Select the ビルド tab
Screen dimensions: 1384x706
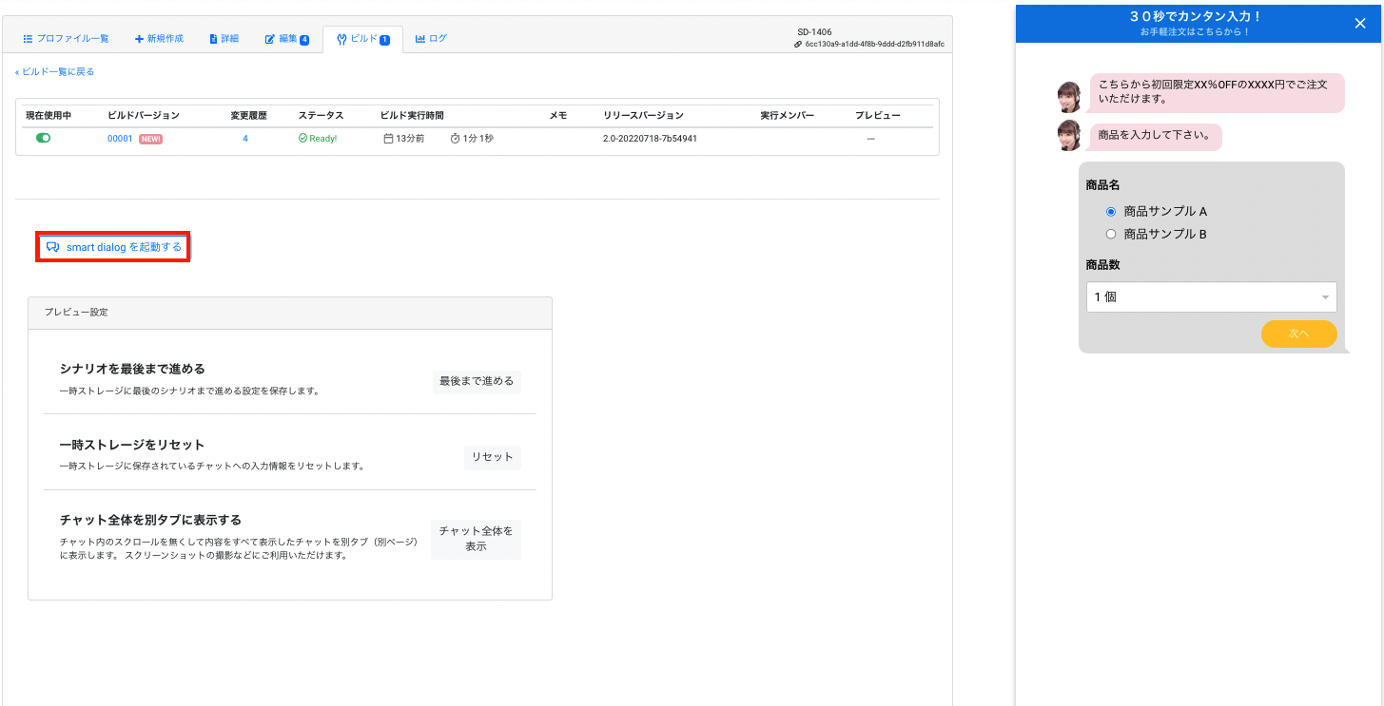(x=363, y=39)
